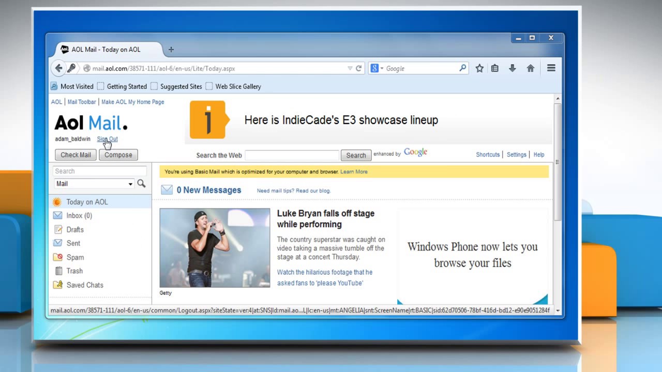Open mail Settings link

click(516, 154)
